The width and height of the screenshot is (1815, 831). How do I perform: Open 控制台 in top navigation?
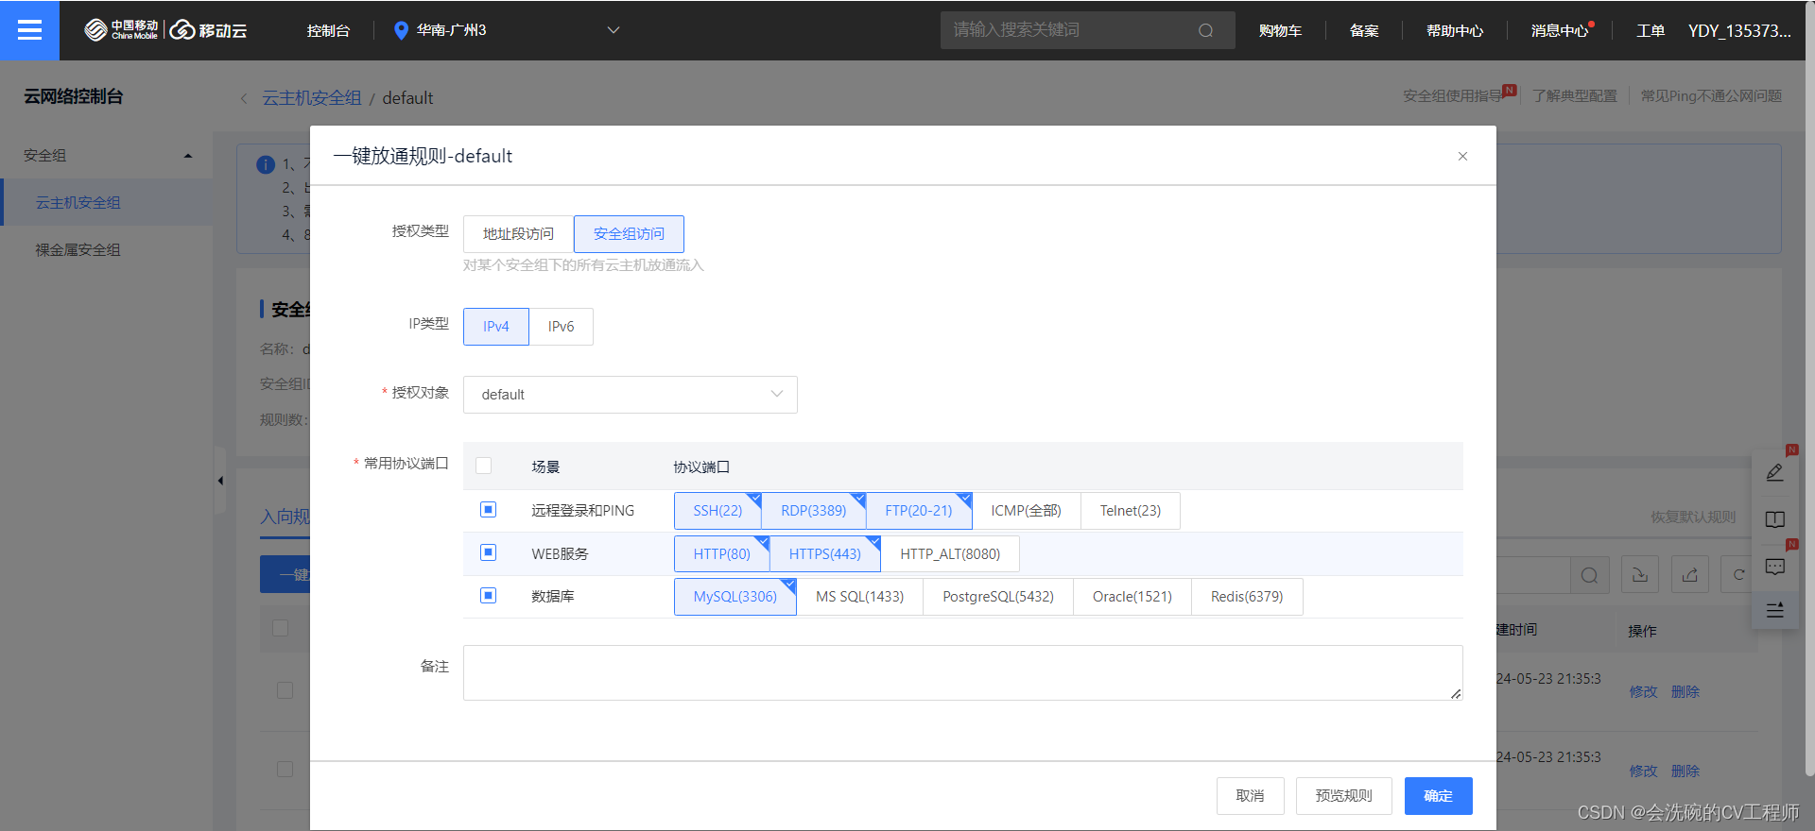[x=328, y=30]
